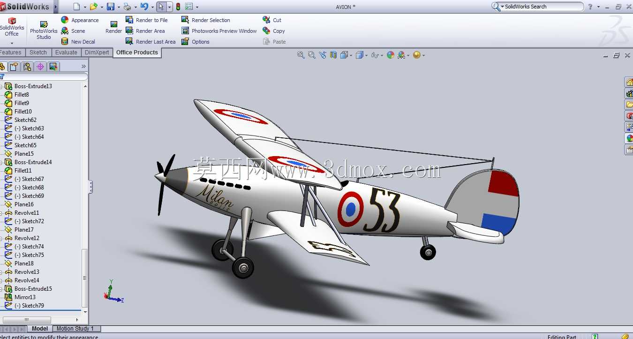
Task: Select the Render Area tool
Action: pos(145,31)
